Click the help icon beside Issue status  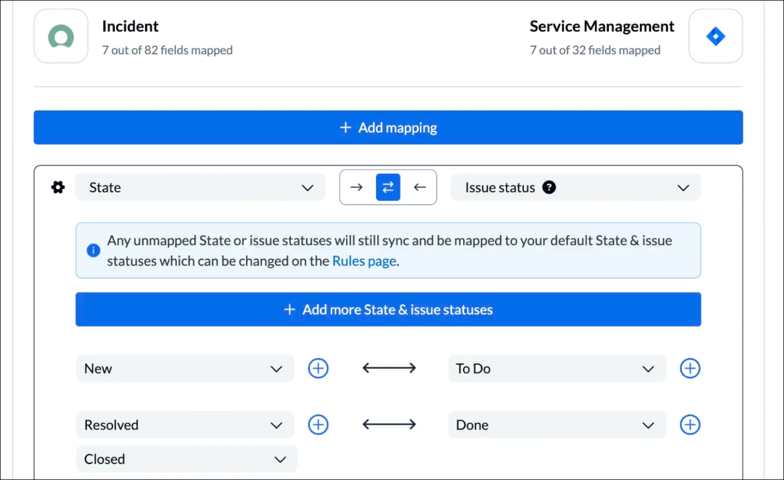tap(549, 187)
